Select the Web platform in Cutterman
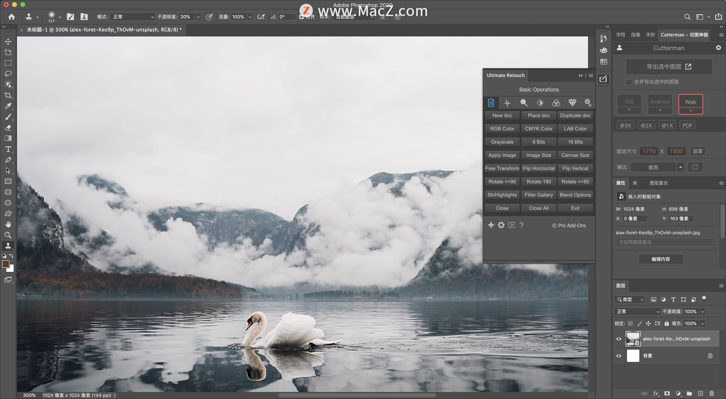The width and height of the screenshot is (726, 399). point(690,104)
